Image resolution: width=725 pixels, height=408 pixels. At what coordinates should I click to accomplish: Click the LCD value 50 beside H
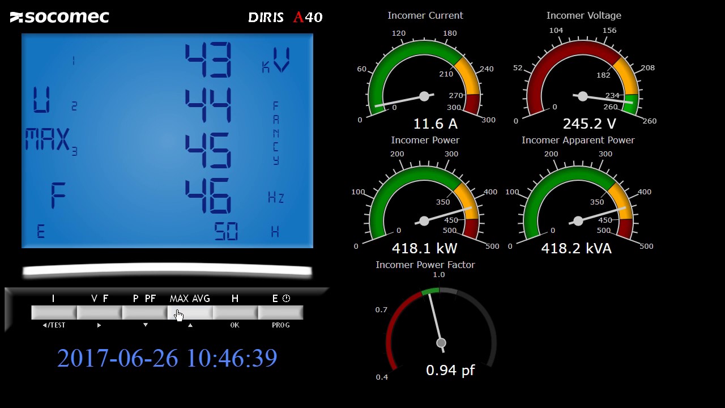point(226,231)
